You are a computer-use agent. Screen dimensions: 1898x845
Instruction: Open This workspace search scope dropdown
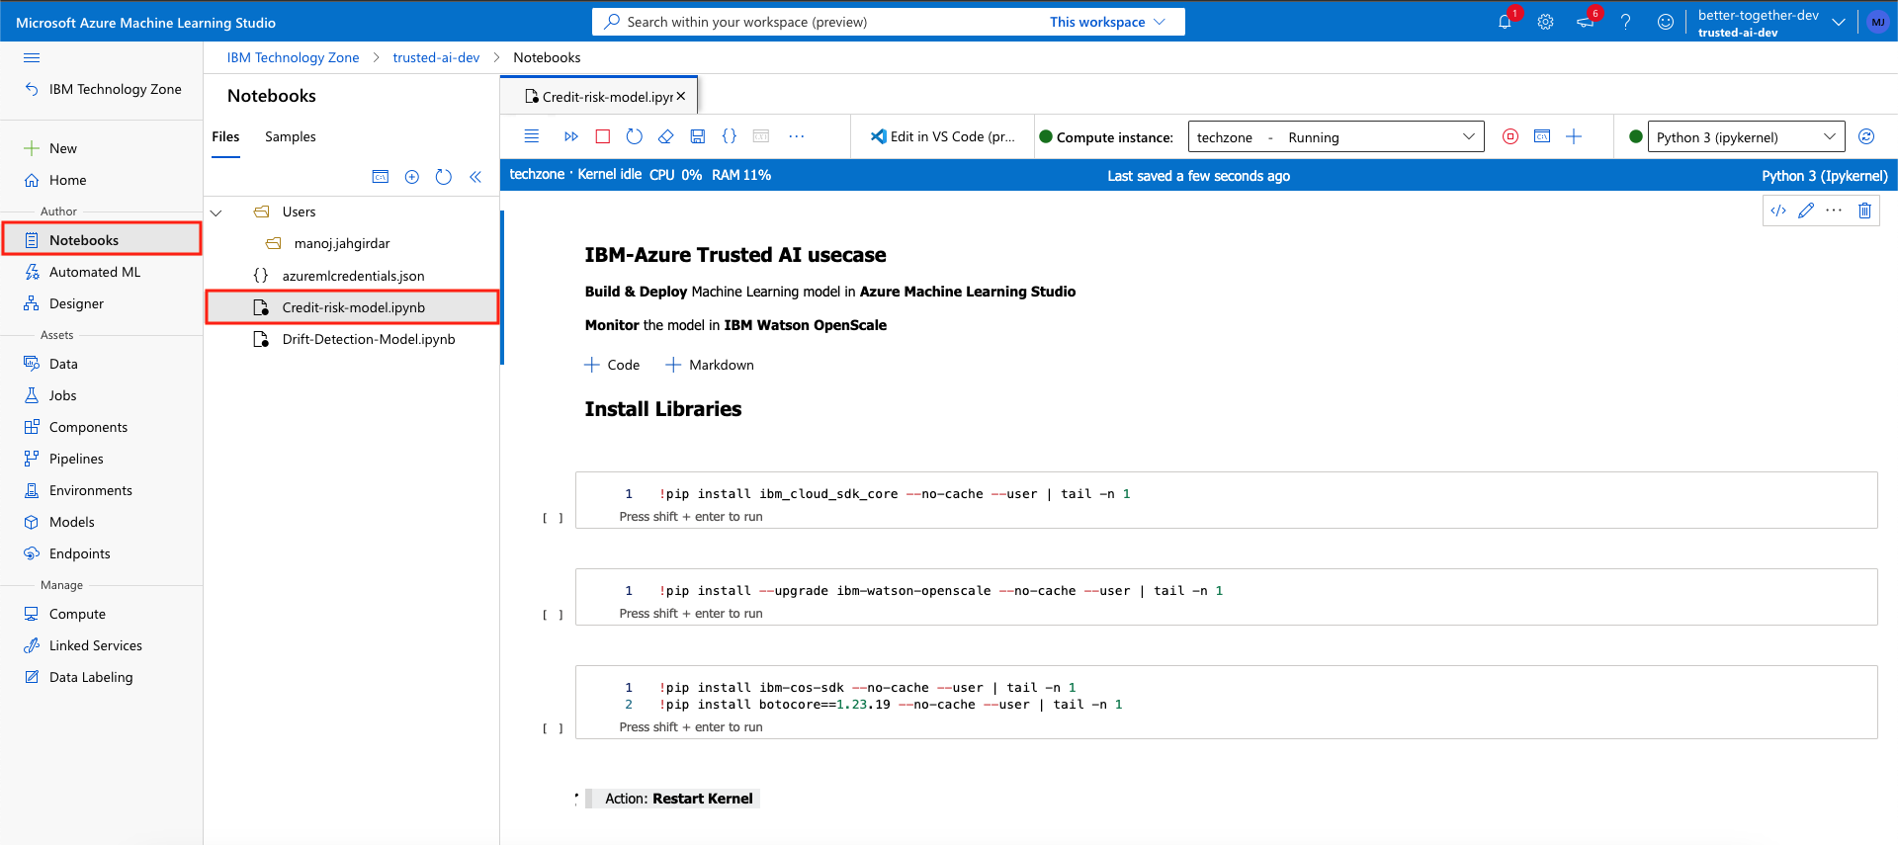pos(1108,22)
